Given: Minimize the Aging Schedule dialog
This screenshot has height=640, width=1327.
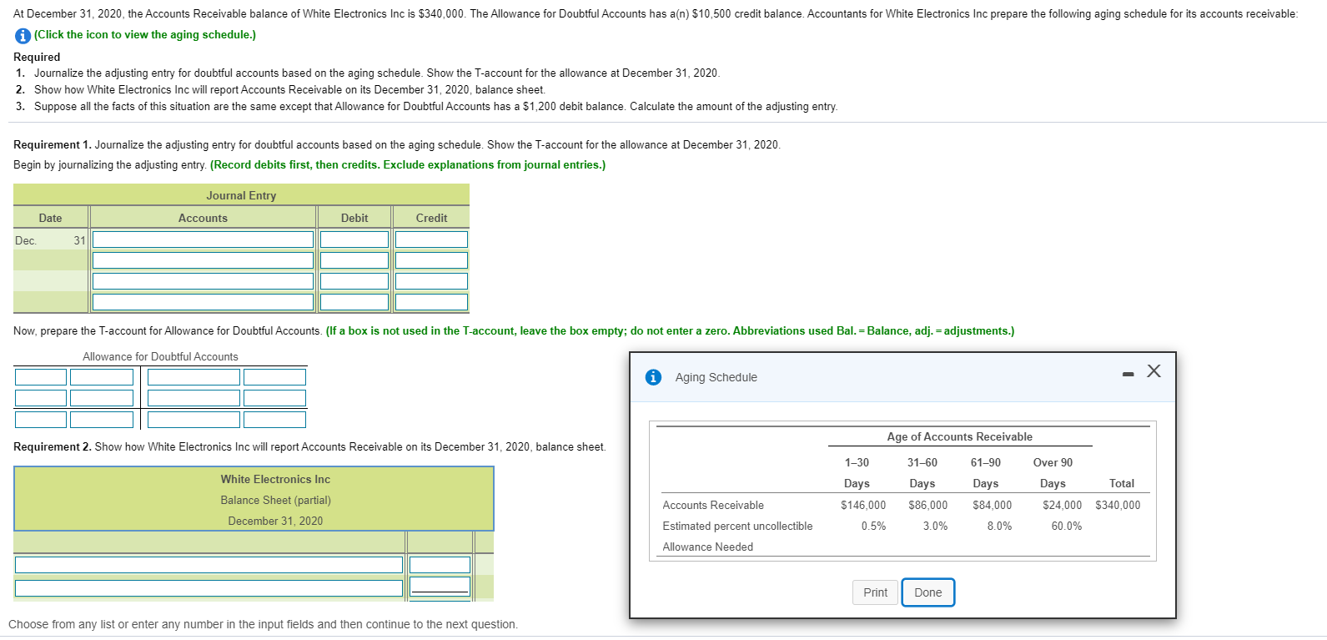Looking at the screenshot, I should coord(1128,373).
